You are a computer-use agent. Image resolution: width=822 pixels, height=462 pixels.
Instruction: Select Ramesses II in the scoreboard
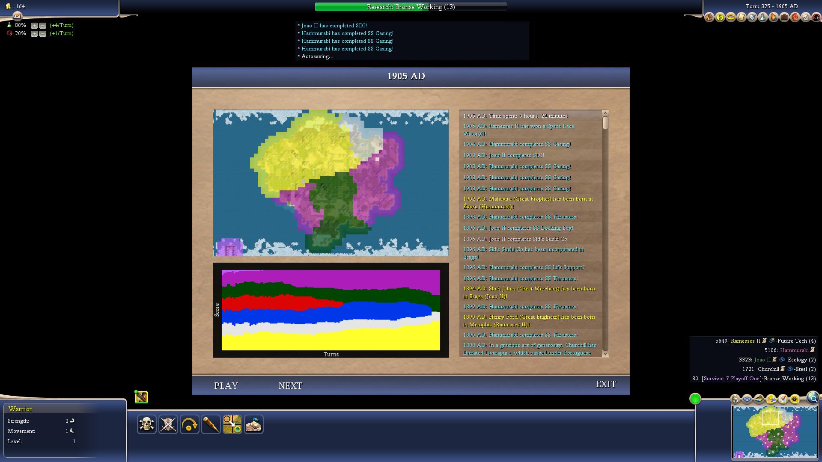745,341
